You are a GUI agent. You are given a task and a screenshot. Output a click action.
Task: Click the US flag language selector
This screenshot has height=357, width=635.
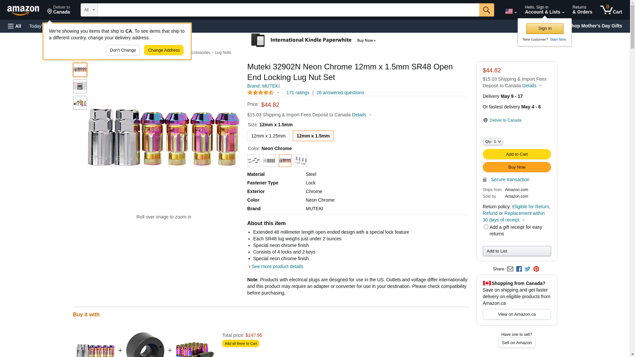coord(511,11)
